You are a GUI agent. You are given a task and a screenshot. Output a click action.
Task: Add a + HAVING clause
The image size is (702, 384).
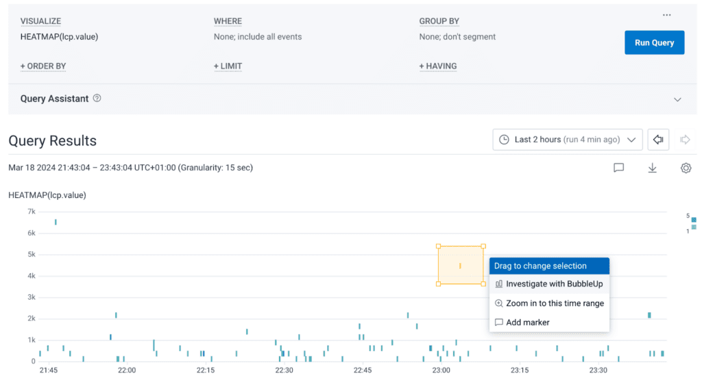click(438, 66)
